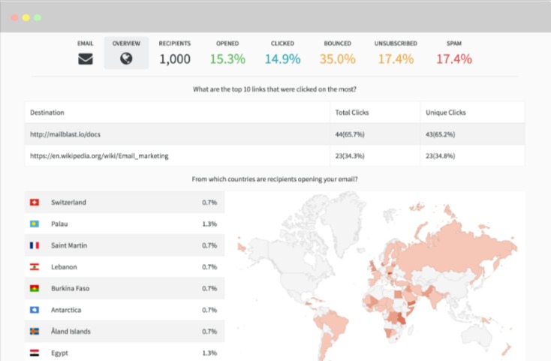Click Egypt's 1.3% open rate
Viewport: 551px width, 361px height.
pyautogui.click(x=209, y=353)
